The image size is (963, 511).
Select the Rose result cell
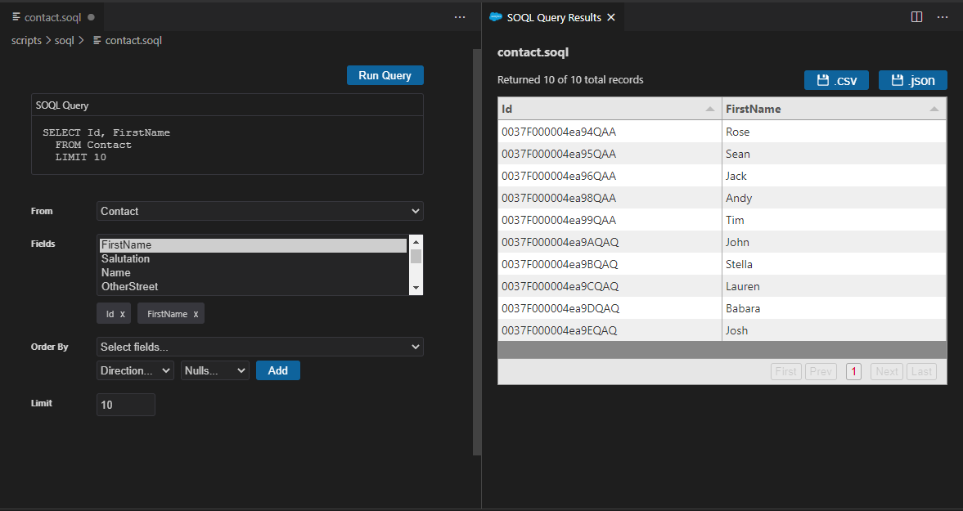point(834,132)
